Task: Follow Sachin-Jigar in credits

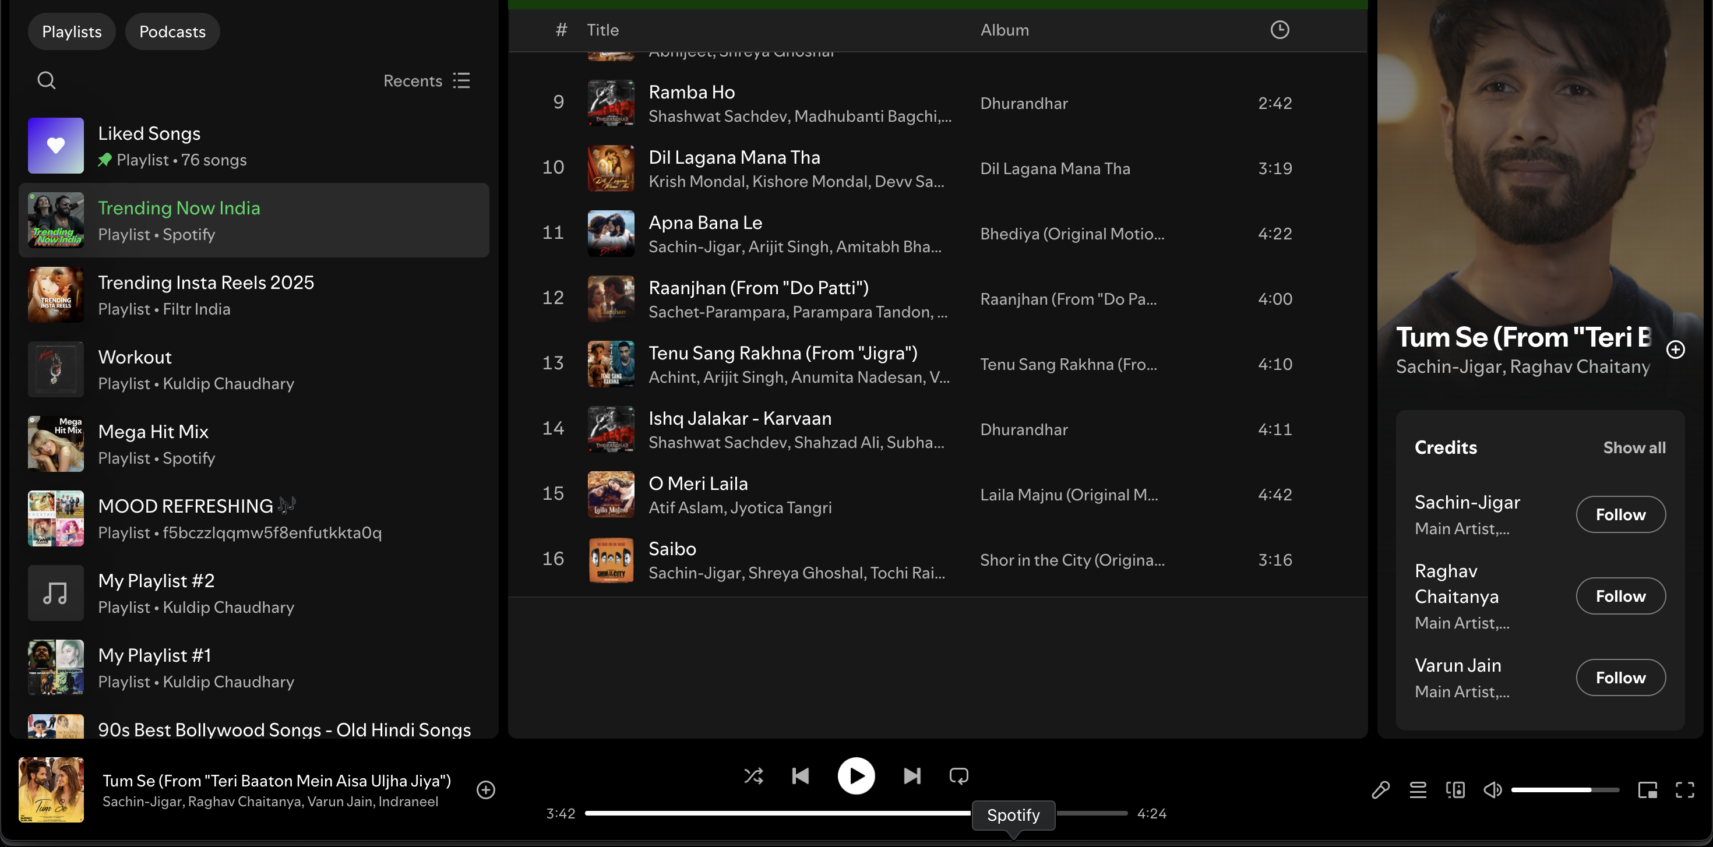Action: pyautogui.click(x=1620, y=514)
